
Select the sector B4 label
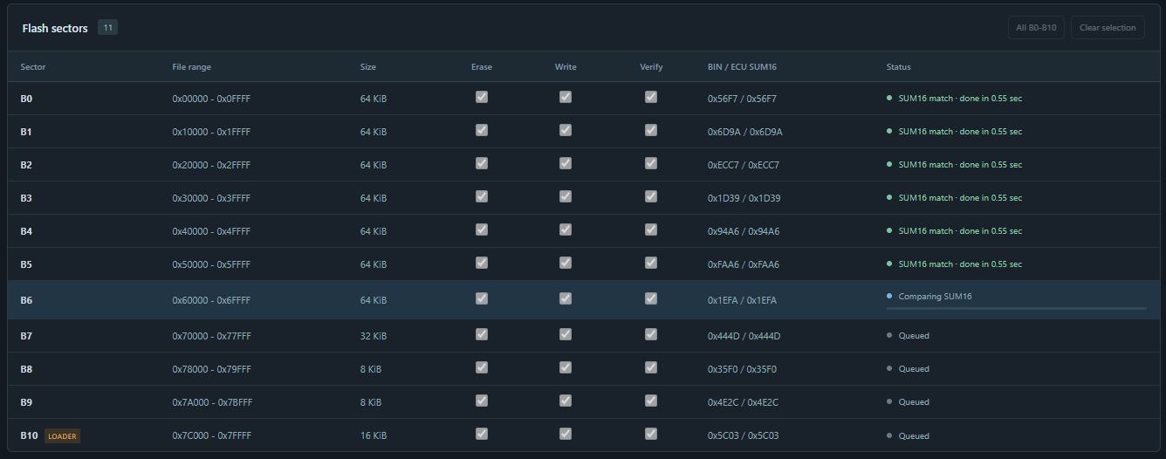click(x=26, y=231)
